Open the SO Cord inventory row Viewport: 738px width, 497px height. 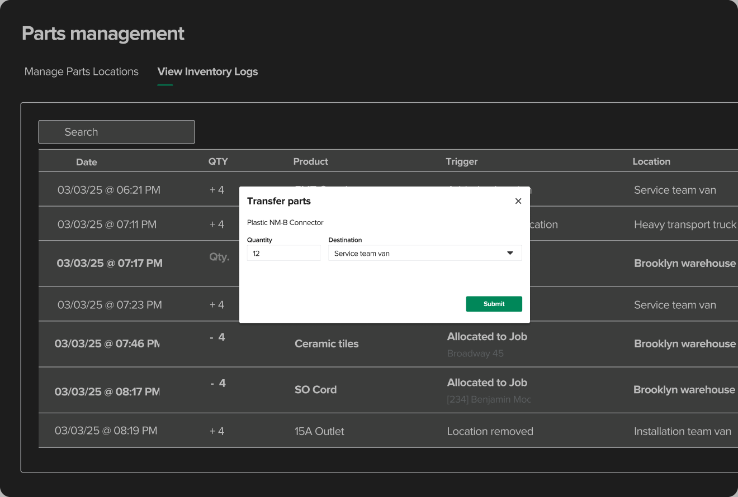316,389
